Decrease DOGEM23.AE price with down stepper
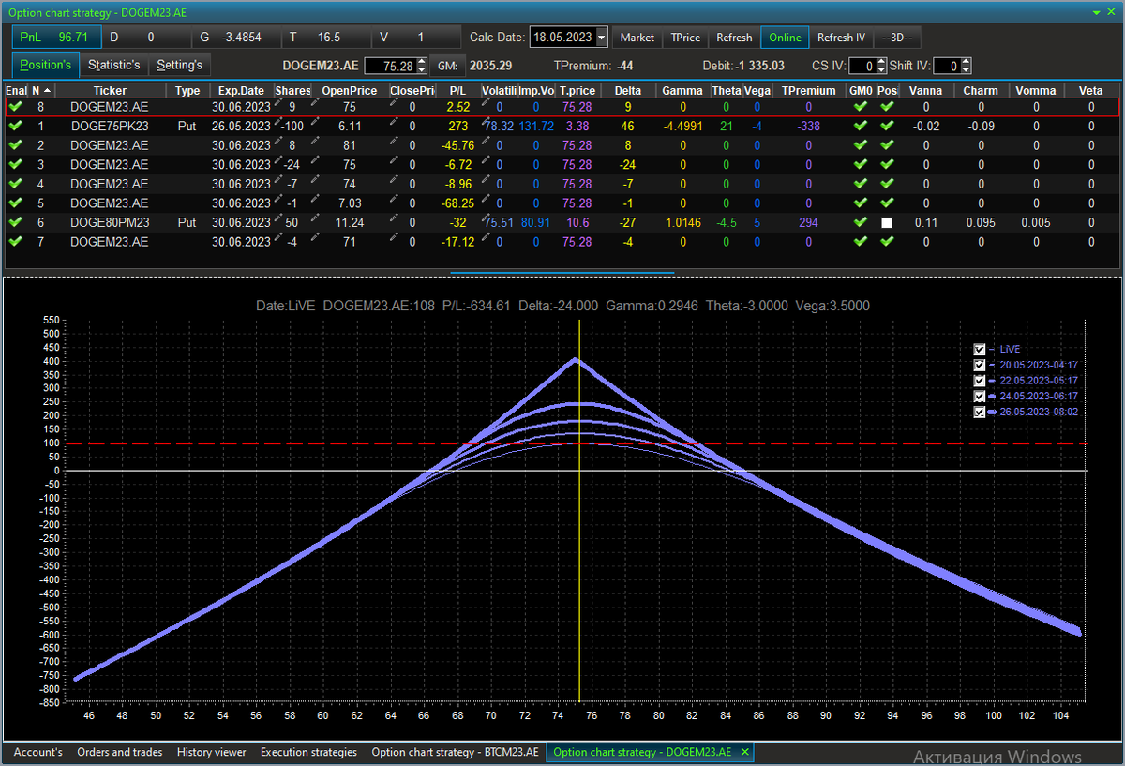 422,71
